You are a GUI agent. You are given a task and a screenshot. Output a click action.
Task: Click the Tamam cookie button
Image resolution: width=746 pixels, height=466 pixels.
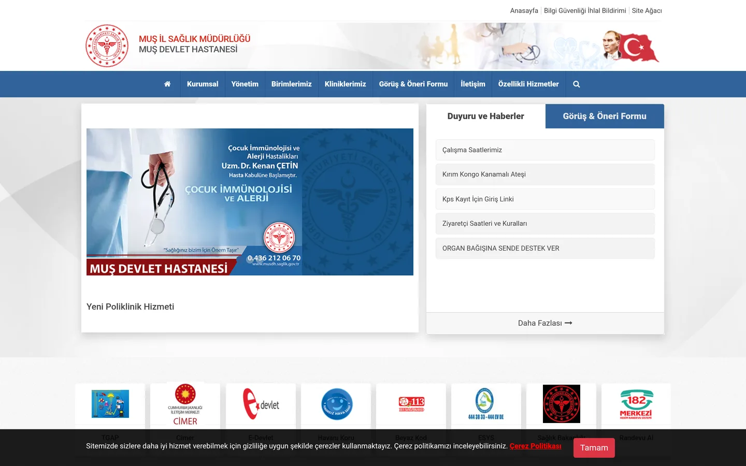pyautogui.click(x=594, y=448)
